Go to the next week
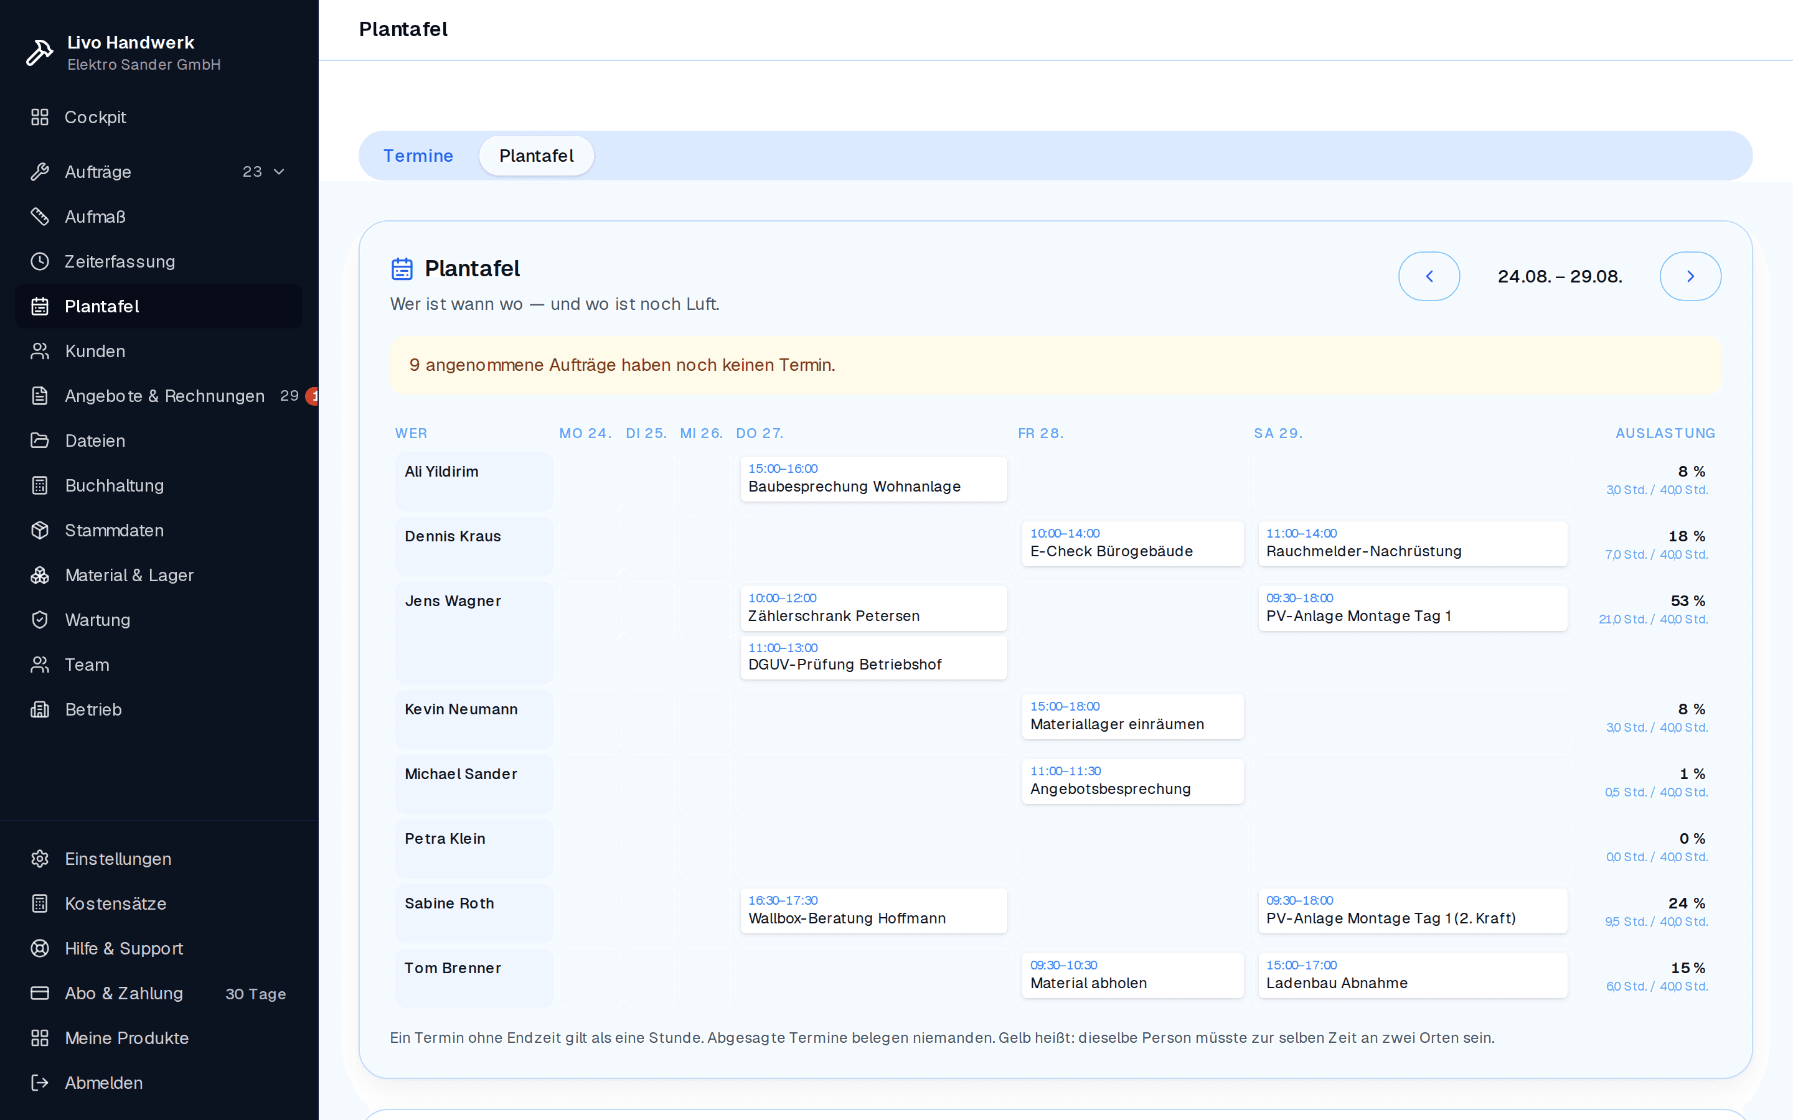Image resolution: width=1793 pixels, height=1120 pixels. coord(1690,276)
